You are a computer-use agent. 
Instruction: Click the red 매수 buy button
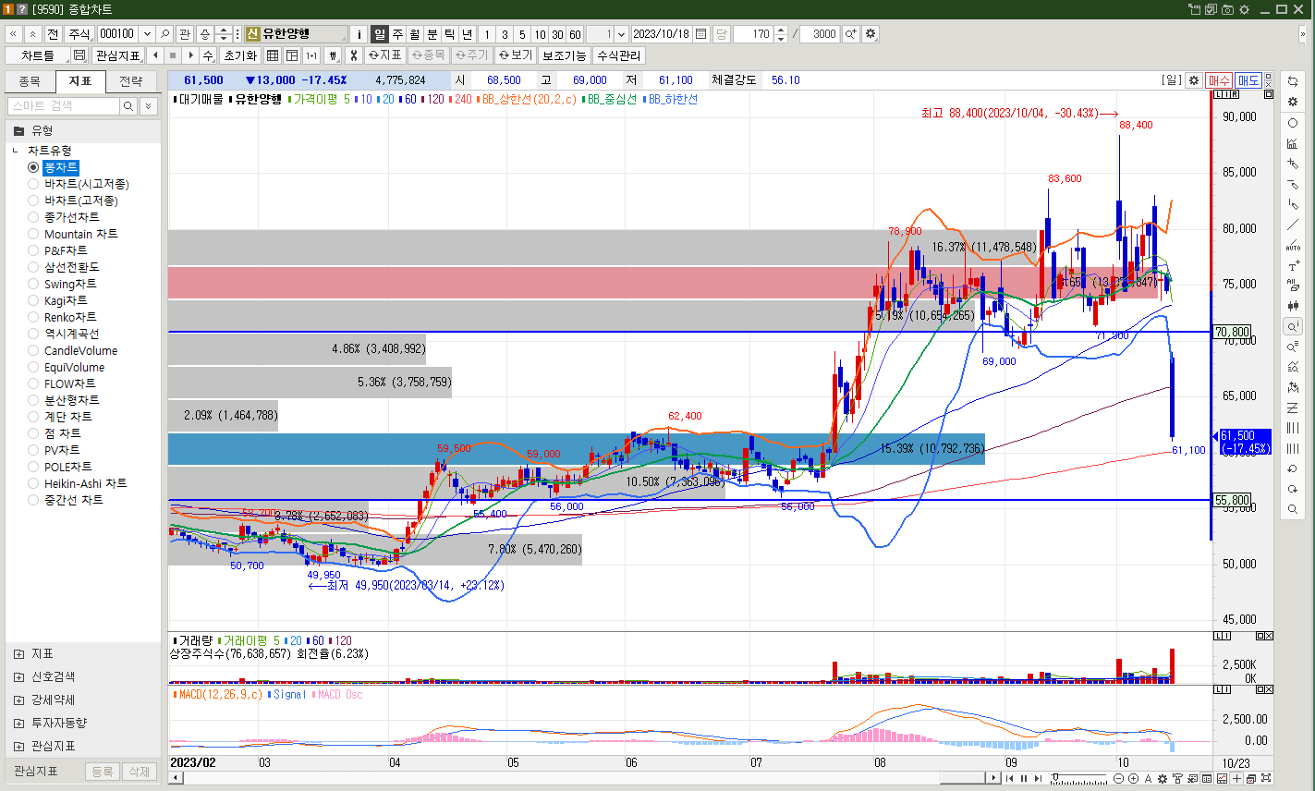click(x=1220, y=80)
